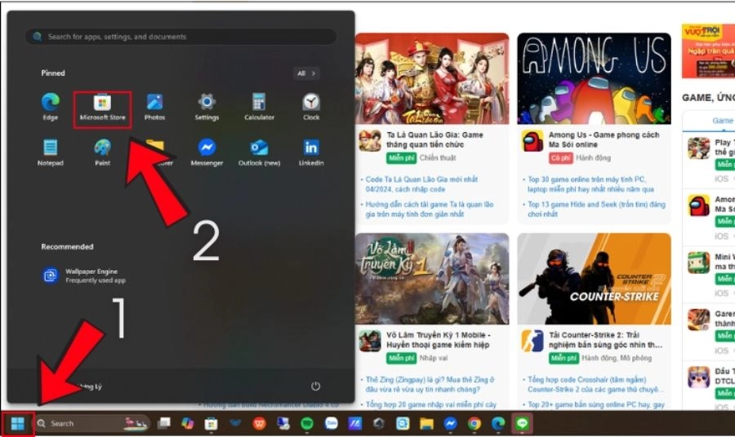Open LINE from the taskbar
Viewport: 735px width, 437px height.
[x=522, y=423]
